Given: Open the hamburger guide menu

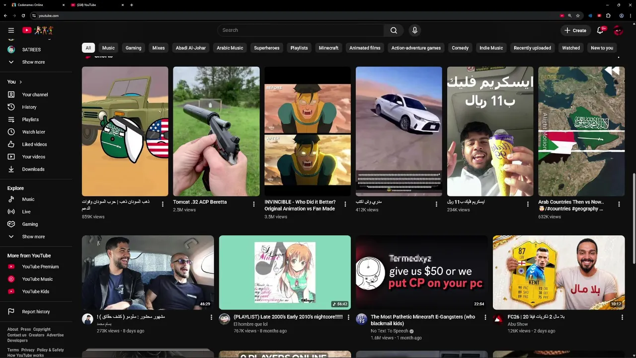Looking at the screenshot, I should click(11, 30).
